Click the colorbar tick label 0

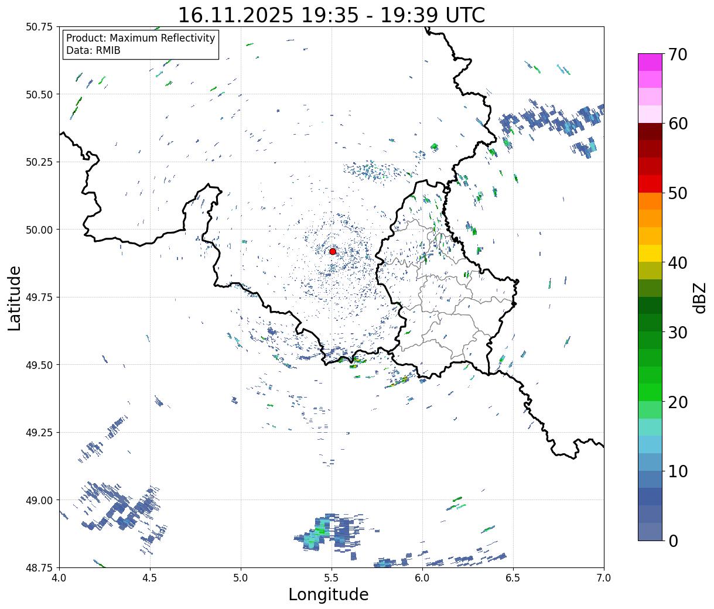[673, 541]
